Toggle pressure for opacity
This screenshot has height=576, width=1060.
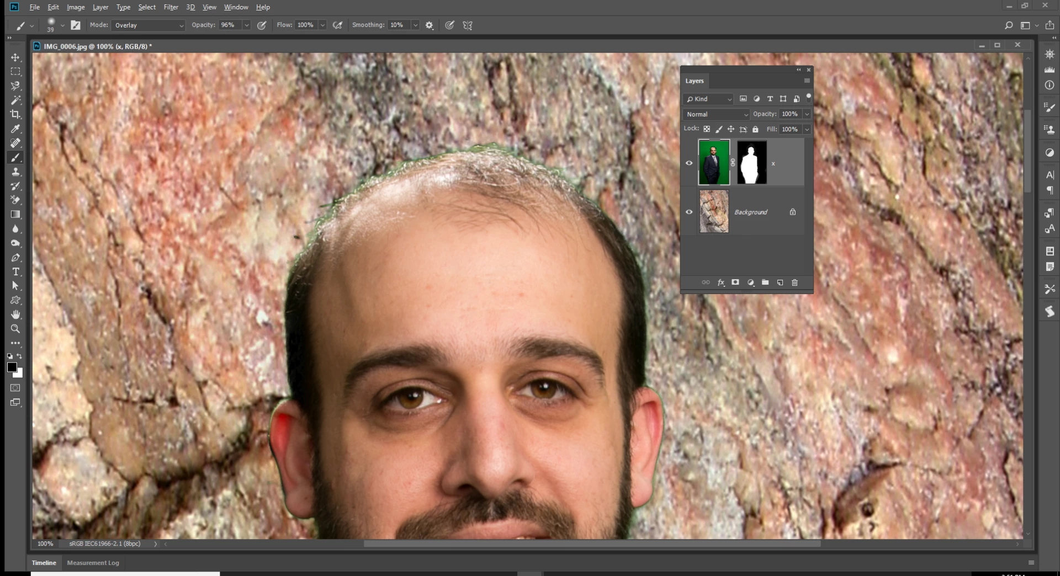pyautogui.click(x=262, y=25)
